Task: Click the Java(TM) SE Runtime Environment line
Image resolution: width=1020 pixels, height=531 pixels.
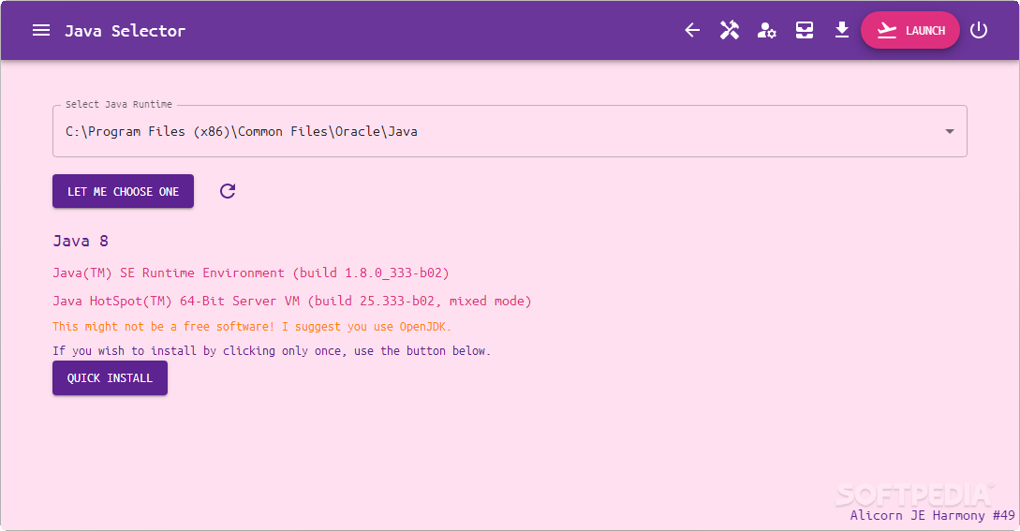Action: click(251, 273)
